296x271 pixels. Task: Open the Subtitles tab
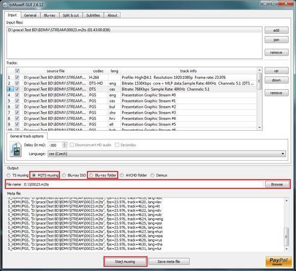(93, 15)
